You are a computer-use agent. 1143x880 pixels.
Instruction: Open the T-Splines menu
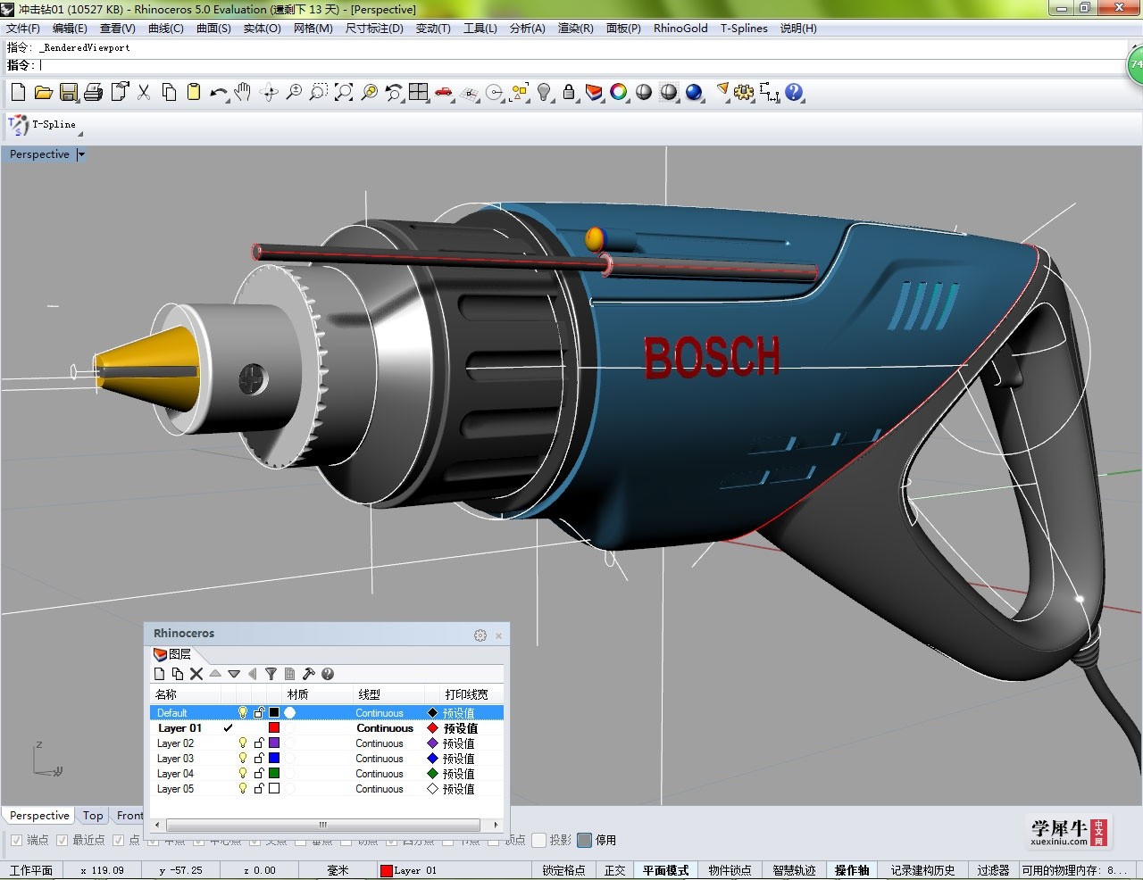(x=744, y=28)
